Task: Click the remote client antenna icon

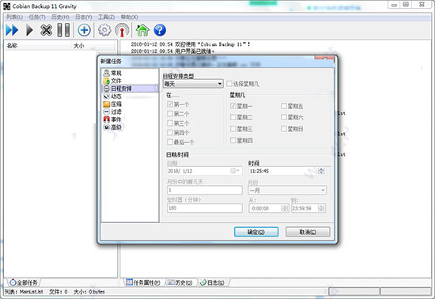Action: (122, 30)
